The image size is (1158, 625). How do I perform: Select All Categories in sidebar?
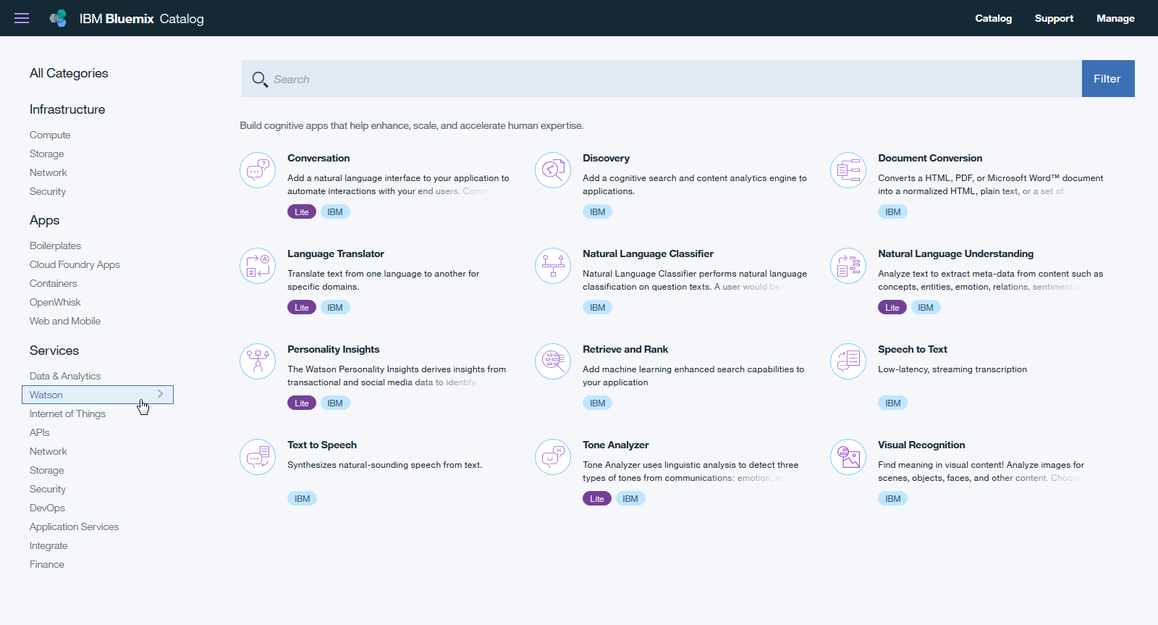point(69,73)
